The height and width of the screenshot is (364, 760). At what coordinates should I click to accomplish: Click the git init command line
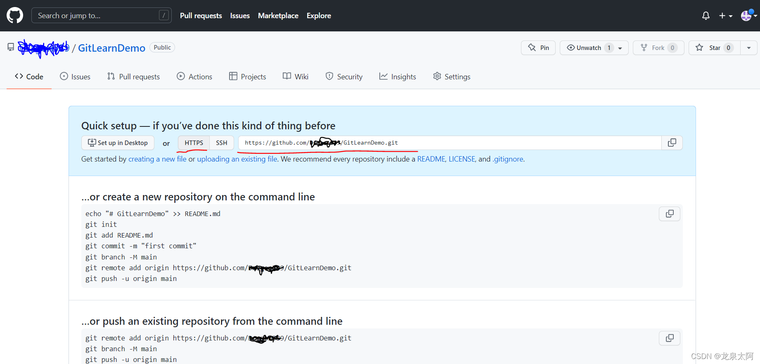coord(101,224)
